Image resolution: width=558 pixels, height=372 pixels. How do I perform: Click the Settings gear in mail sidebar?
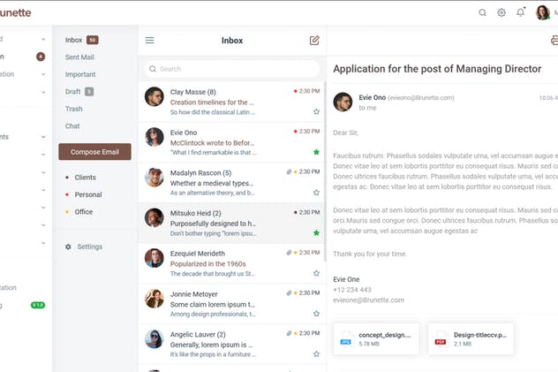click(68, 247)
